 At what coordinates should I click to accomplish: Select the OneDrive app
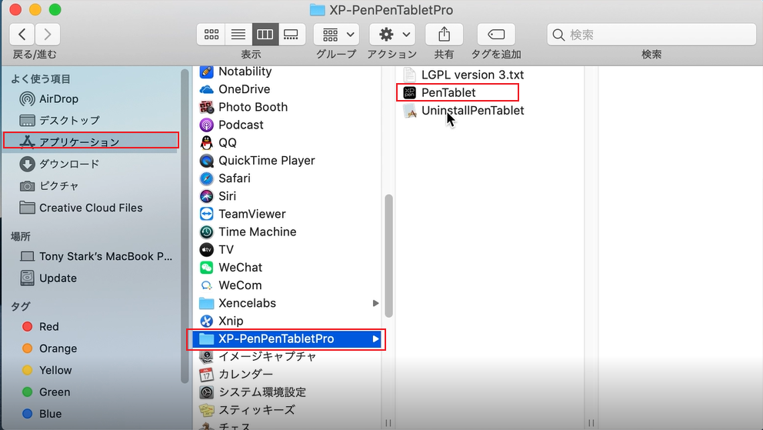(287, 89)
